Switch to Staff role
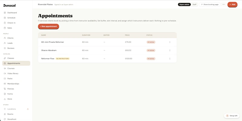This screenshot has width=242, height=121. coord(195,5)
